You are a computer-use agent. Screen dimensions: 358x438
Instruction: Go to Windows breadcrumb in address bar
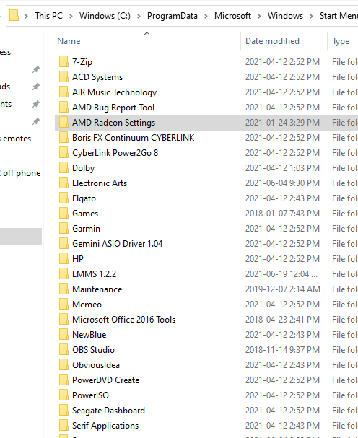point(285,16)
